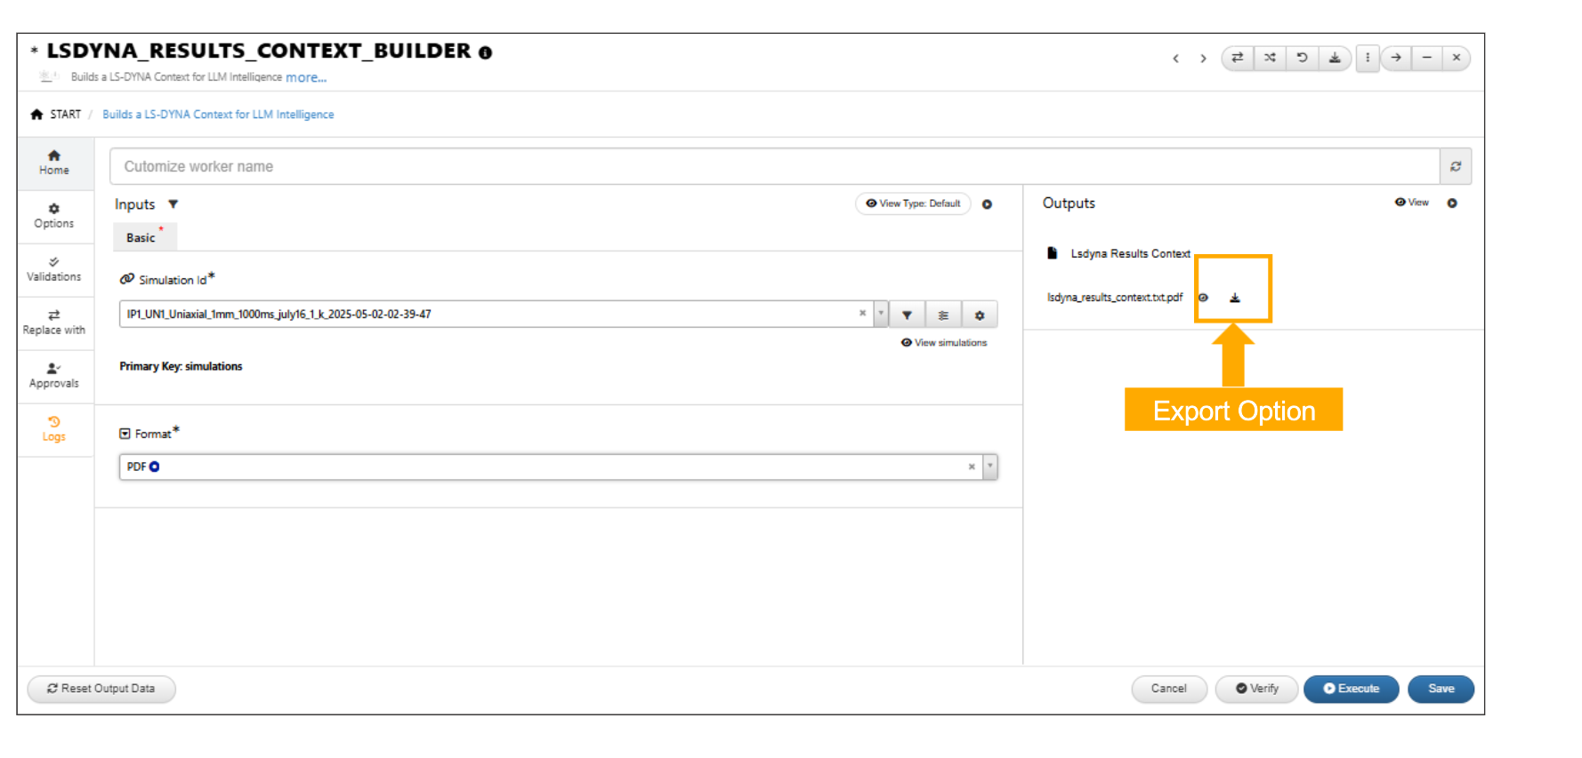Click the circle arrow icon in Outputs header
Screen dimensions: 1582x758
coord(1452,203)
